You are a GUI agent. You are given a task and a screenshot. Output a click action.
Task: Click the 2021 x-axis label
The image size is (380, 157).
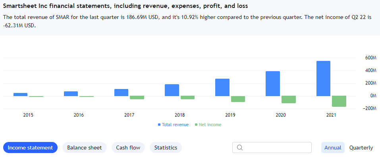(x=331, y=115)
